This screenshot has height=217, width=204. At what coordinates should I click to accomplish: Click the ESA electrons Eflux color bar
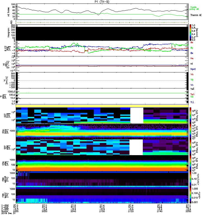click(x=190, y=163)
